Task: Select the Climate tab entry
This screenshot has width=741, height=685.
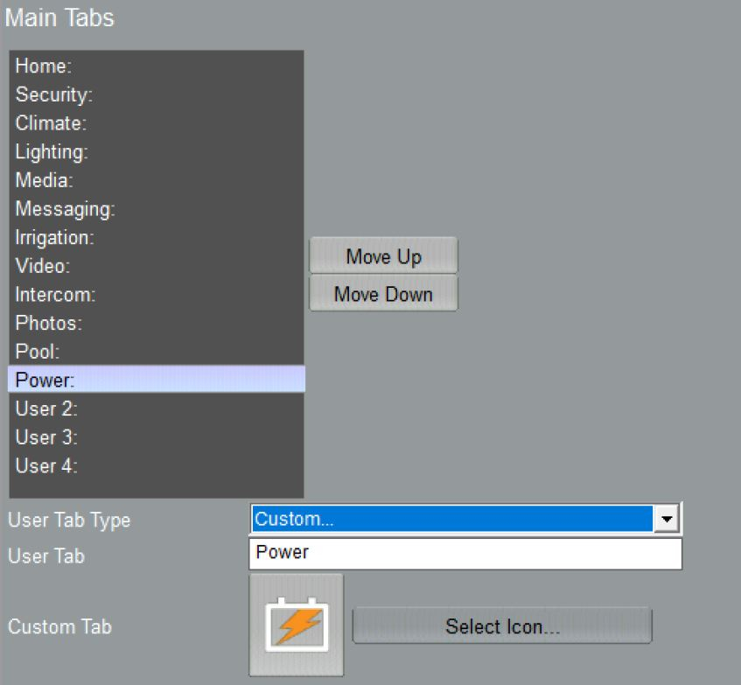Action: (x=156, y=123)
